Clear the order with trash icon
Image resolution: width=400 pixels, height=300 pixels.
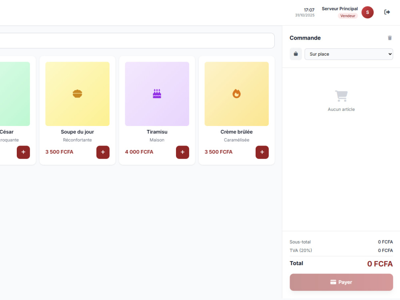point(390,38)
